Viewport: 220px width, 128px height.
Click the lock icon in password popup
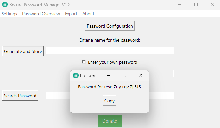tap(75, 75)
